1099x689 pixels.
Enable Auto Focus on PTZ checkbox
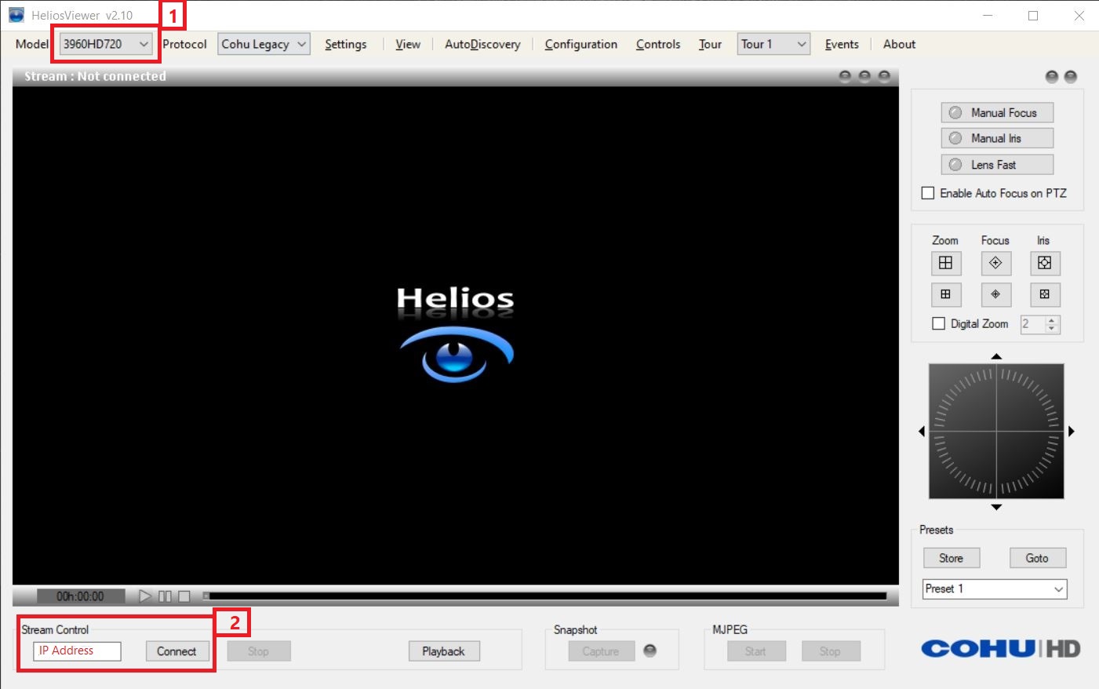click(928, 193)
